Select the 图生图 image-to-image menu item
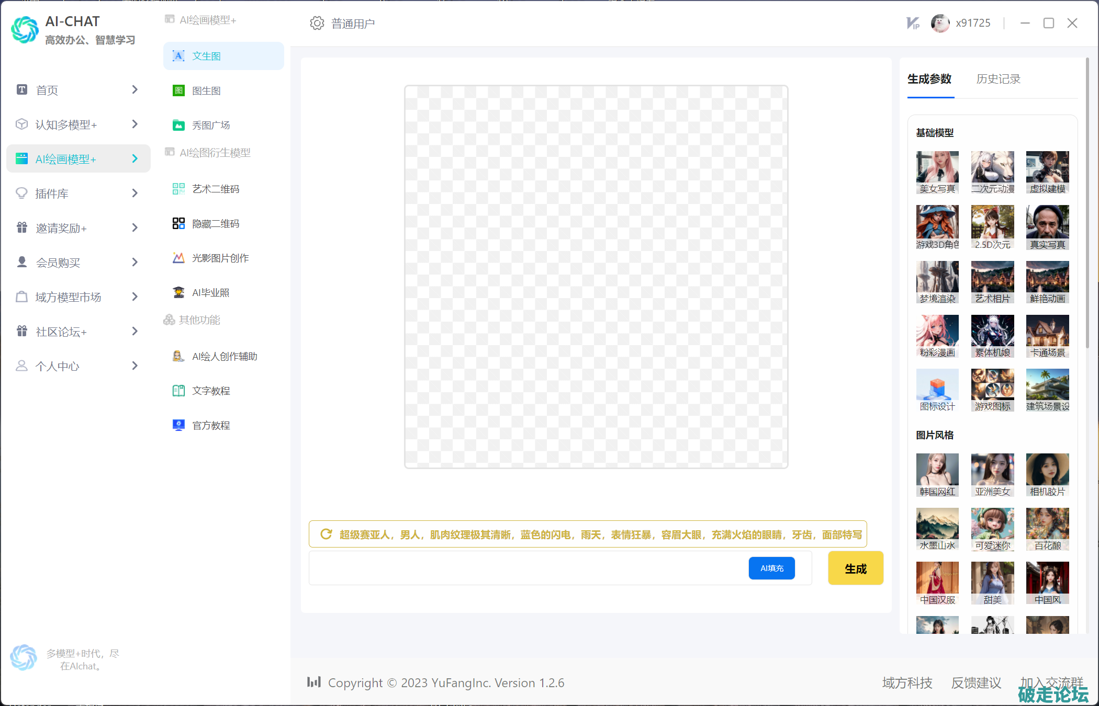Screen dimensions: 1099x706 coord(206,90)
